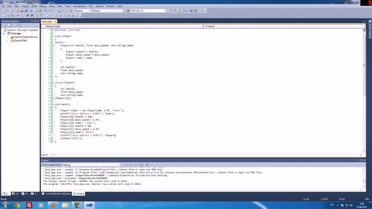Click the system clock in the taskbar
Image resolution: width=372 pixels, height=209 pixels.
362,205
